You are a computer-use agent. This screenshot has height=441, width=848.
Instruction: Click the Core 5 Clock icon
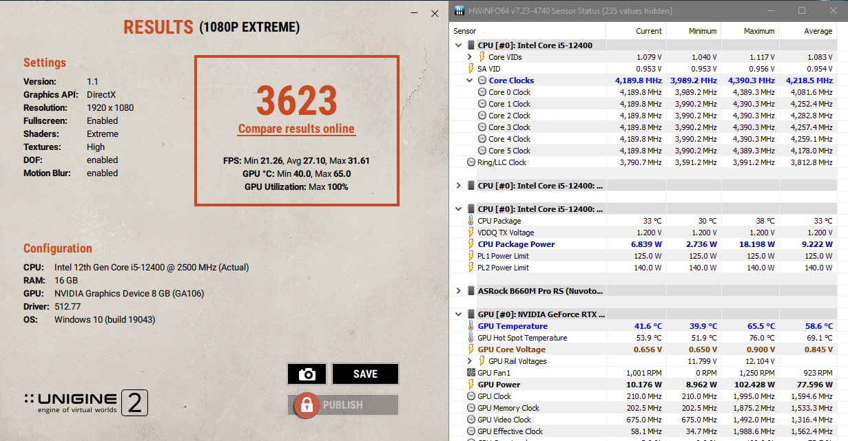[x=482, y=151]
